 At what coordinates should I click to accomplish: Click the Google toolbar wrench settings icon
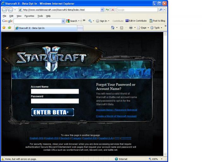(x=90, y=21)
